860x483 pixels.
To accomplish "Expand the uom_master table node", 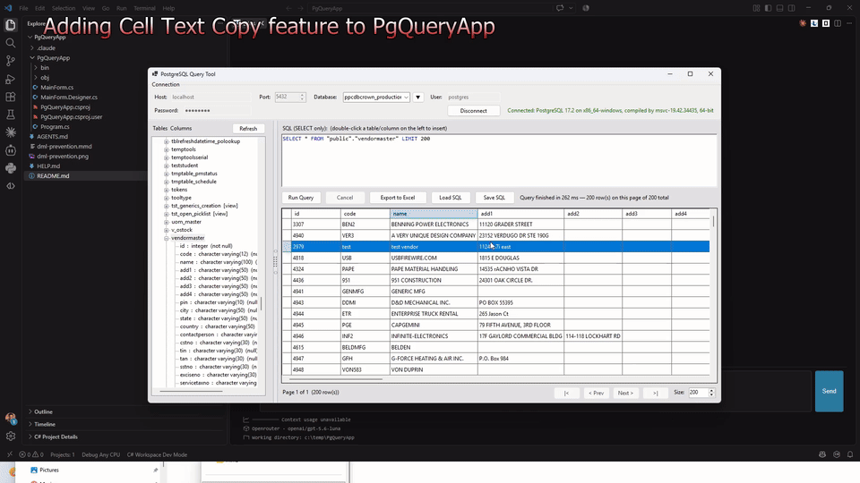I will click(167, 222).
